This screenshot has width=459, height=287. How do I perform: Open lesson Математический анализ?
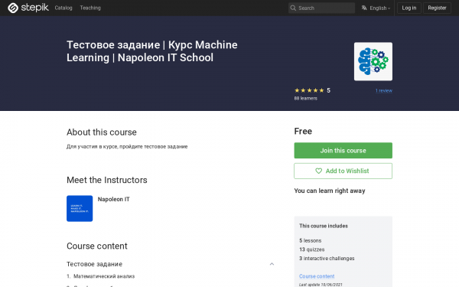104,276
